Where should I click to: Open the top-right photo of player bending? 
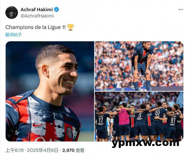[x=139, y=66]
